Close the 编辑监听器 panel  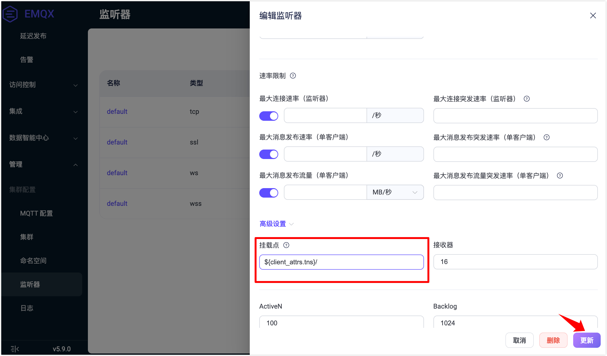tap(593, 16)
